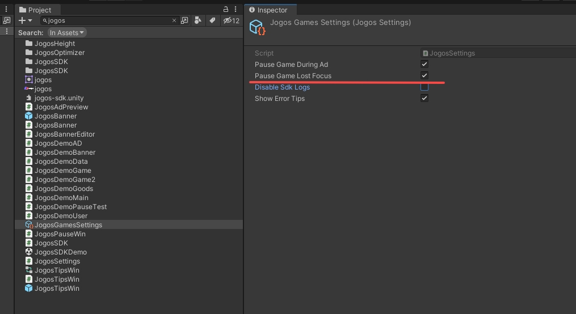Image resolution: width=576 pixels, height=314 pixels.
Task: Clear the jogos search text
Action: point(174,20)
